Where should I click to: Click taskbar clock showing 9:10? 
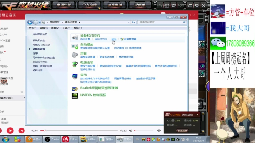pyautogui.click(x=199, y=139)
